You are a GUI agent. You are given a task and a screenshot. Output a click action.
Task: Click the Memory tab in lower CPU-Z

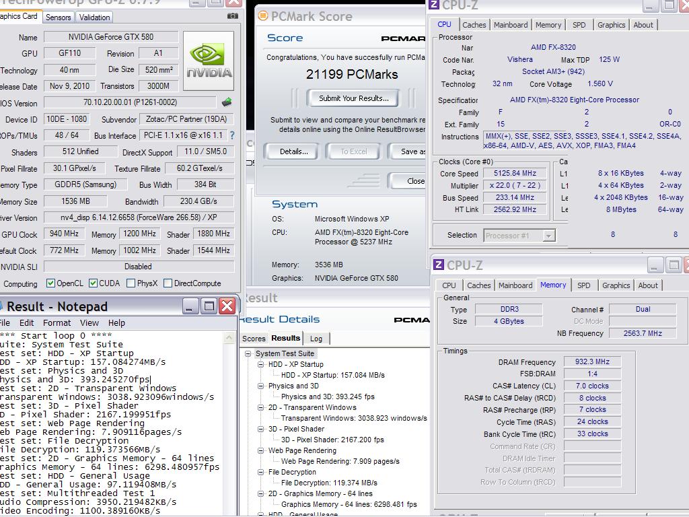tap(553, 285)
